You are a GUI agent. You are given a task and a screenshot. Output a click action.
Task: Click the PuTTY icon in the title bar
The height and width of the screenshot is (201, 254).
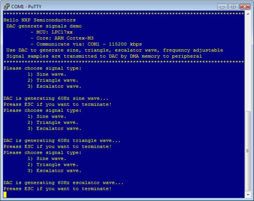(x=6, y=6)
